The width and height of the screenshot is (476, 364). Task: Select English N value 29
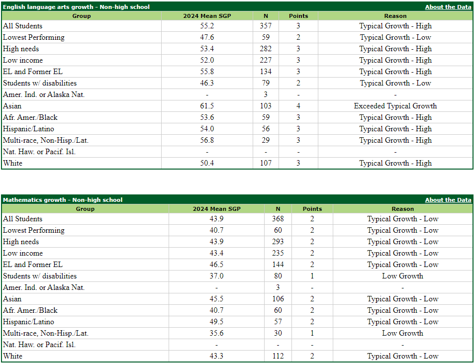click(266, 140)
